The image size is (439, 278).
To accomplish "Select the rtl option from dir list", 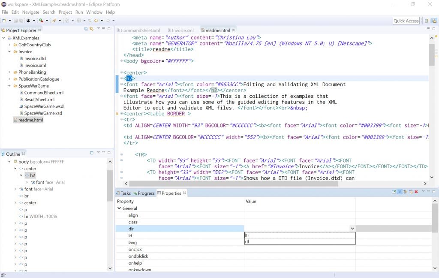I will tap(300, 241).
